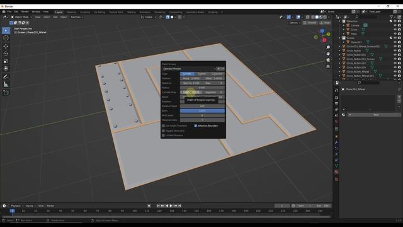Open the PanTools header dropdown
Screen dimensions: 403x227
click(x=77, y=17)
